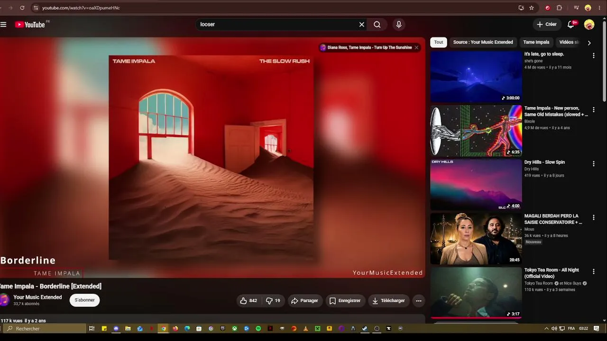This screenshot has height=341, width=607.
Task: View site information icon in address bar
Action: (36, 8)
